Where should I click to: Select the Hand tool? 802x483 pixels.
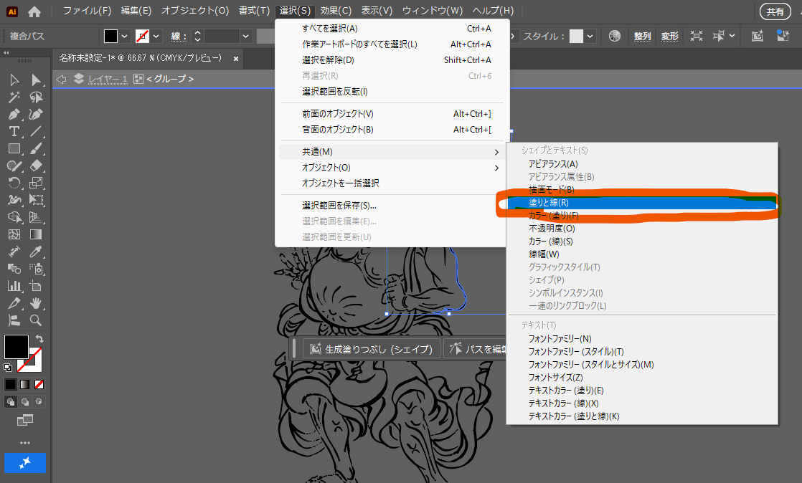coord(36,303)
